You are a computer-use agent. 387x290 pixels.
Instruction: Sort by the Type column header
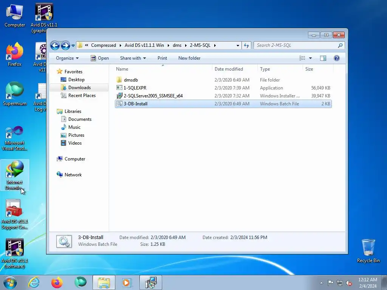[280, 69]
